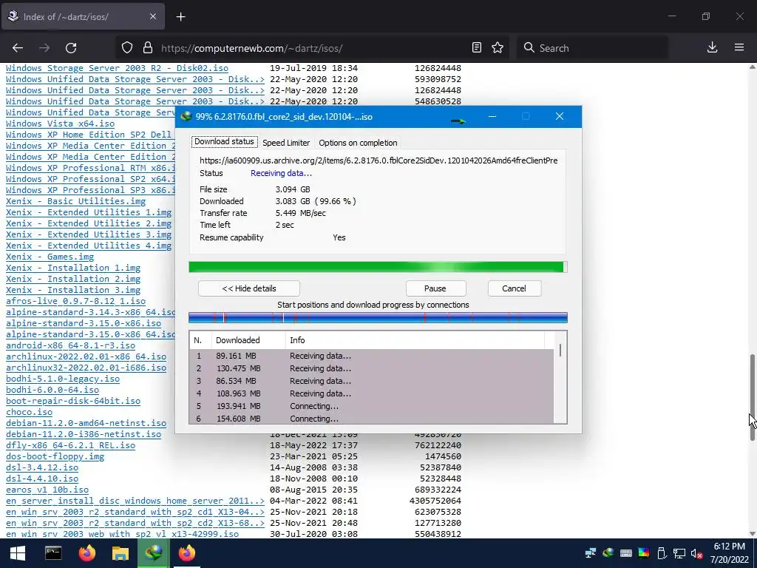Open bodhi-6.0.0-64.iso link
The image size is (757, 568).
(52, 390)
